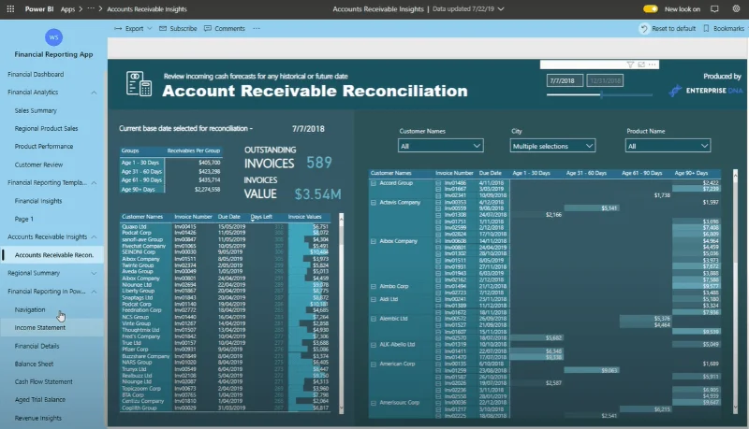Open the Customer Review page

38,164
